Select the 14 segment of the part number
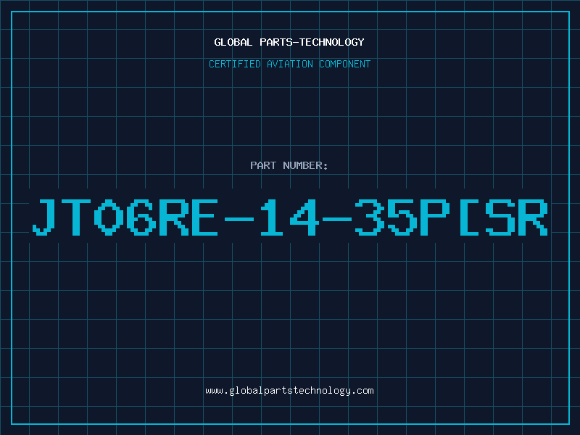This screenshot has width=580, height=435. point(289,217)
